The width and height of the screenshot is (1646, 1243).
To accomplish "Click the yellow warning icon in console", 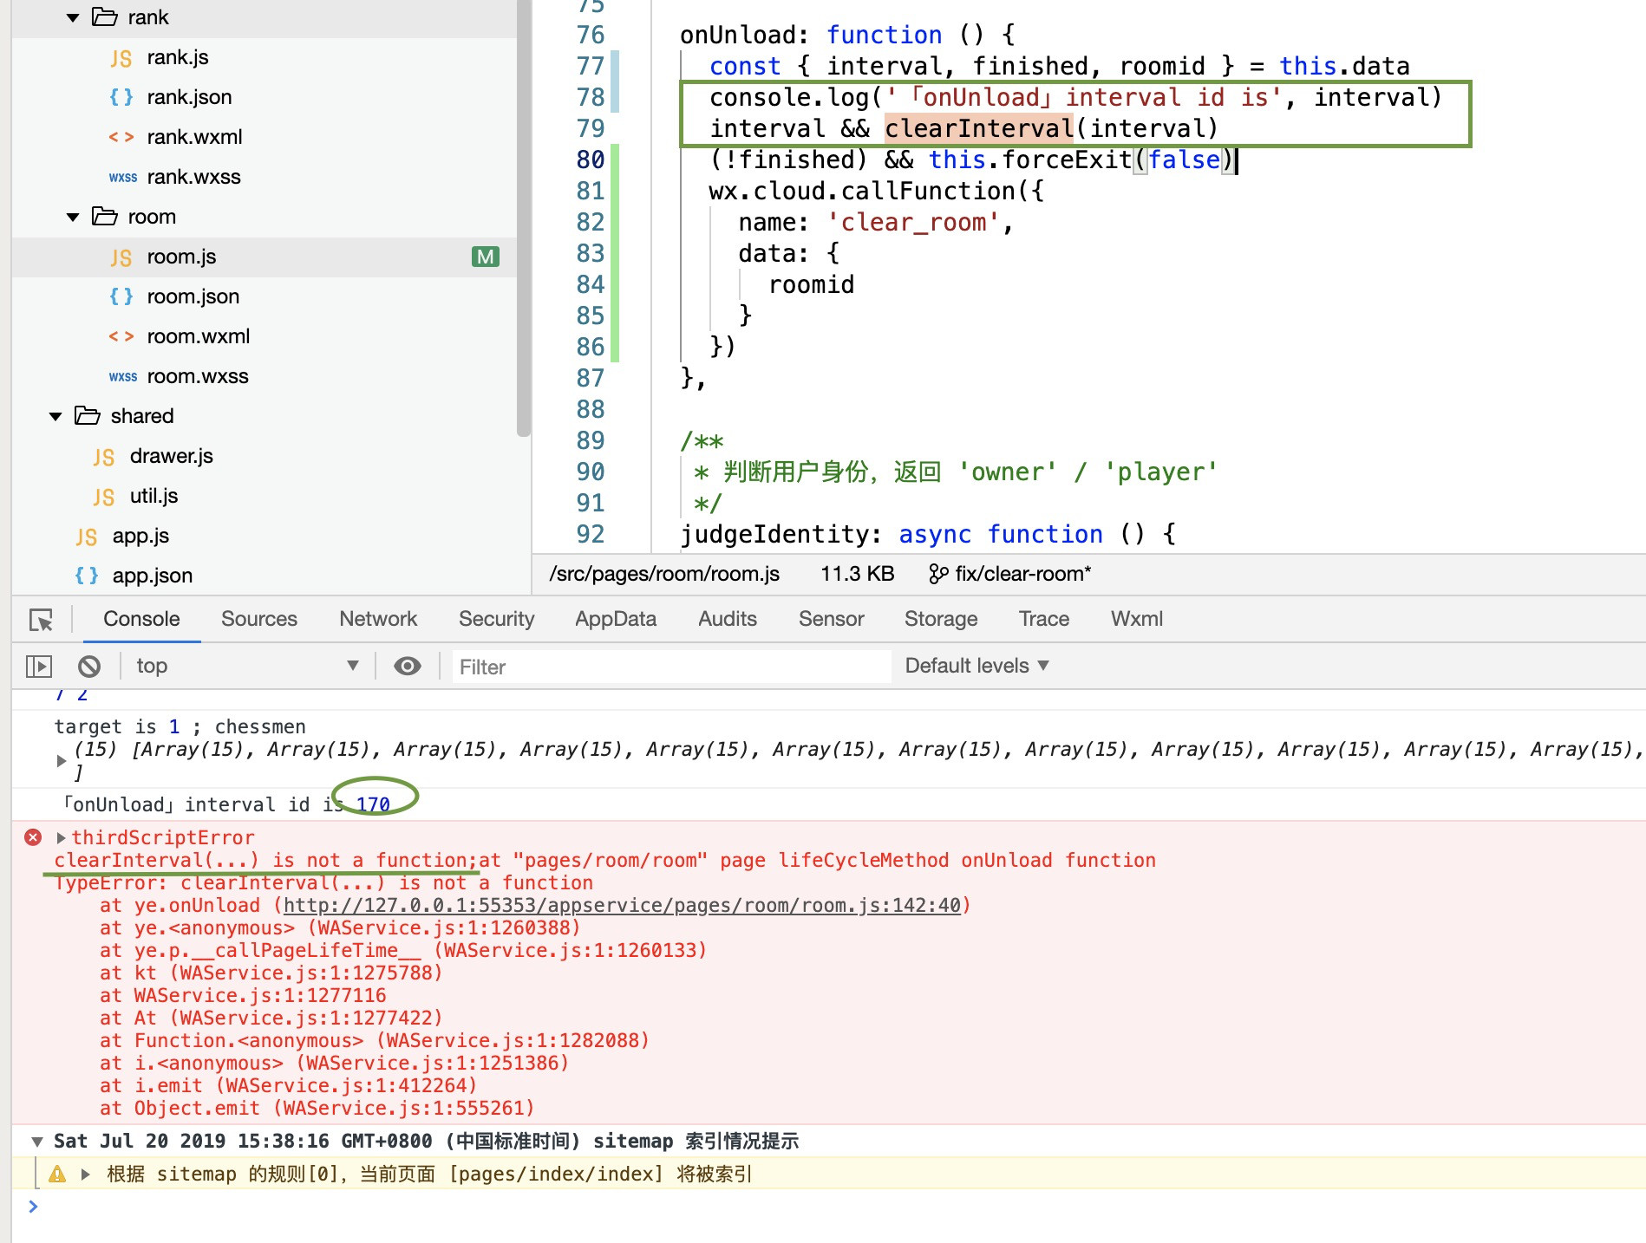I will pyautogui.click(x=57, y=1175).
